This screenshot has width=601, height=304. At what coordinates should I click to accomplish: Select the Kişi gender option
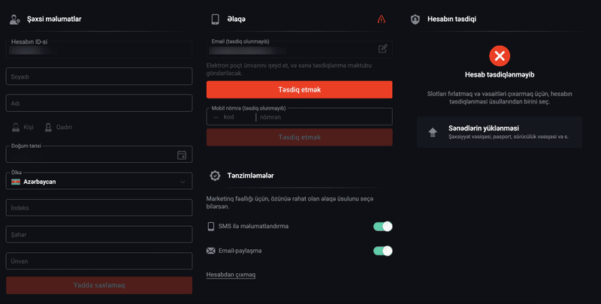(x=23, y=128)
